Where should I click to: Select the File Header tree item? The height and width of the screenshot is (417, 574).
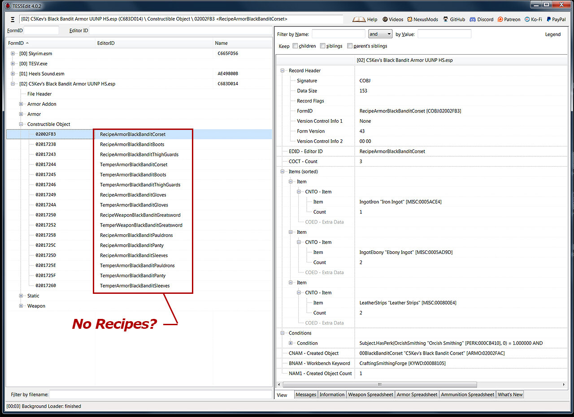tap(39, 94)
